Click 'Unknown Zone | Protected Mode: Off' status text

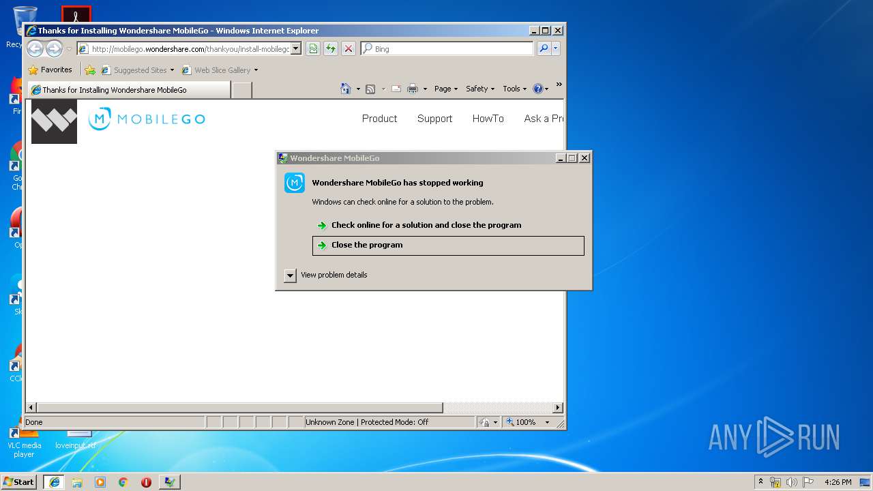[367, 422]
